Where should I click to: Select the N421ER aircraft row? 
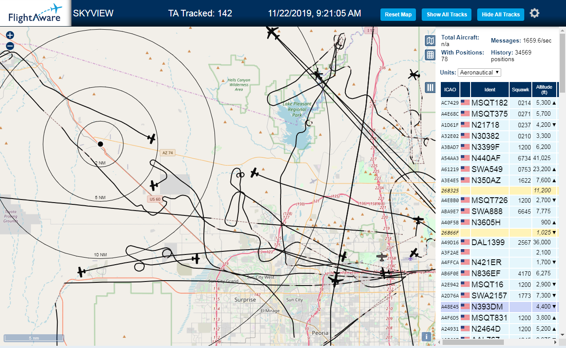(499, 262)
